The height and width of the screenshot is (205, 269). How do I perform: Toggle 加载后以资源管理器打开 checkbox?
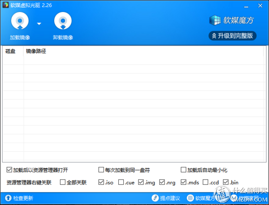(9, 170)
